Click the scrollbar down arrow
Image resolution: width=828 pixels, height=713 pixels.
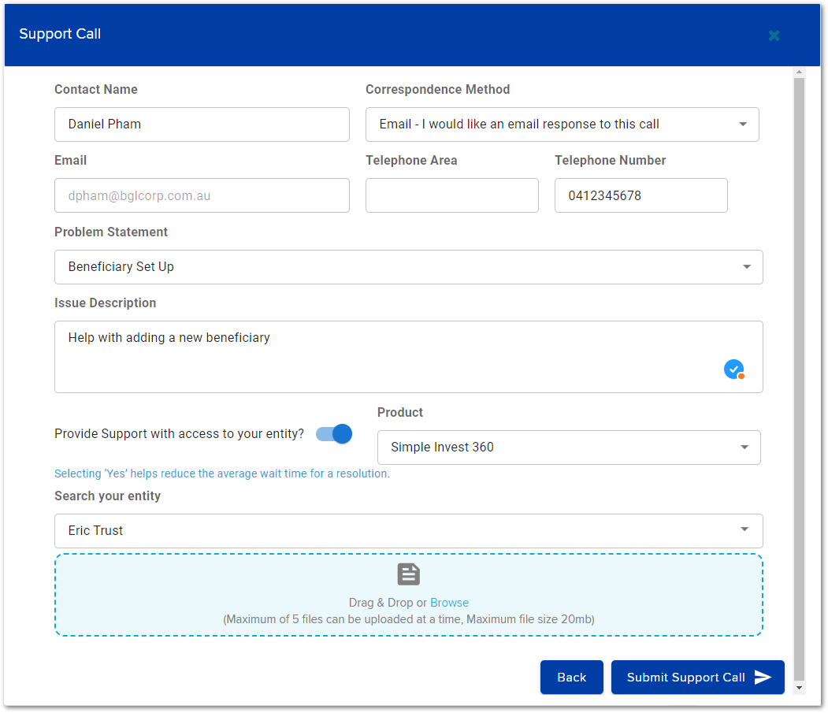pos(799,688)
